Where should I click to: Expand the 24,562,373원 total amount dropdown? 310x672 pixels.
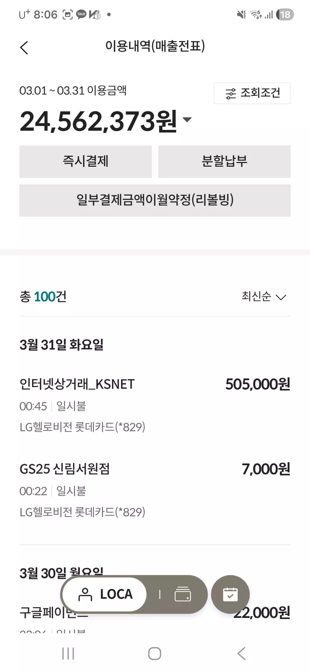187,120
